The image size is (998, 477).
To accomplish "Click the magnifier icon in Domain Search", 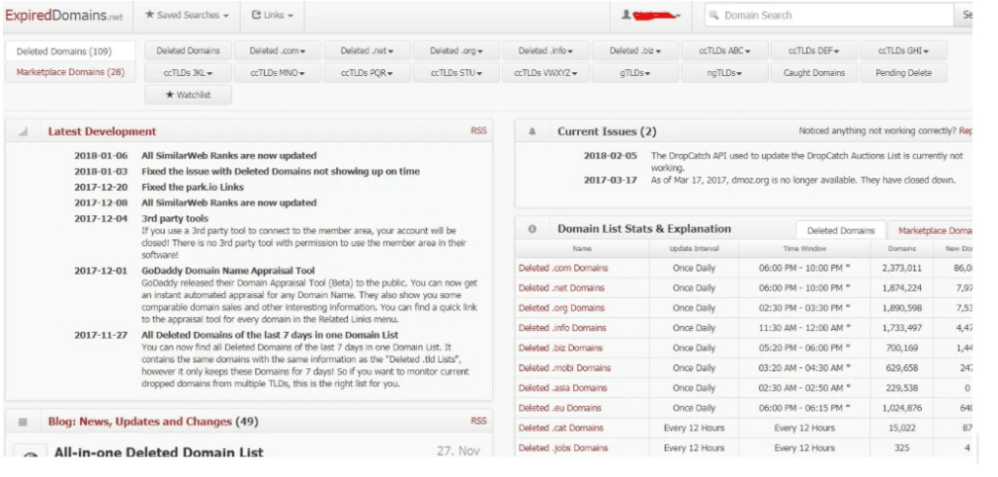I will (x=713, y=16).
